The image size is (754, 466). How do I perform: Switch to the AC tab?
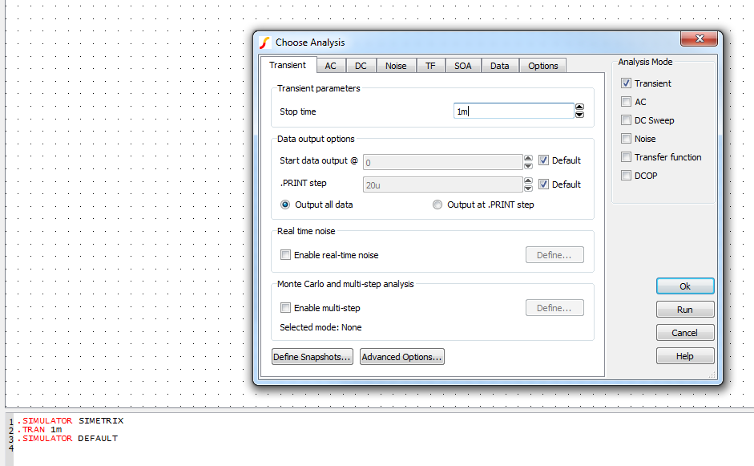[330, 65]
